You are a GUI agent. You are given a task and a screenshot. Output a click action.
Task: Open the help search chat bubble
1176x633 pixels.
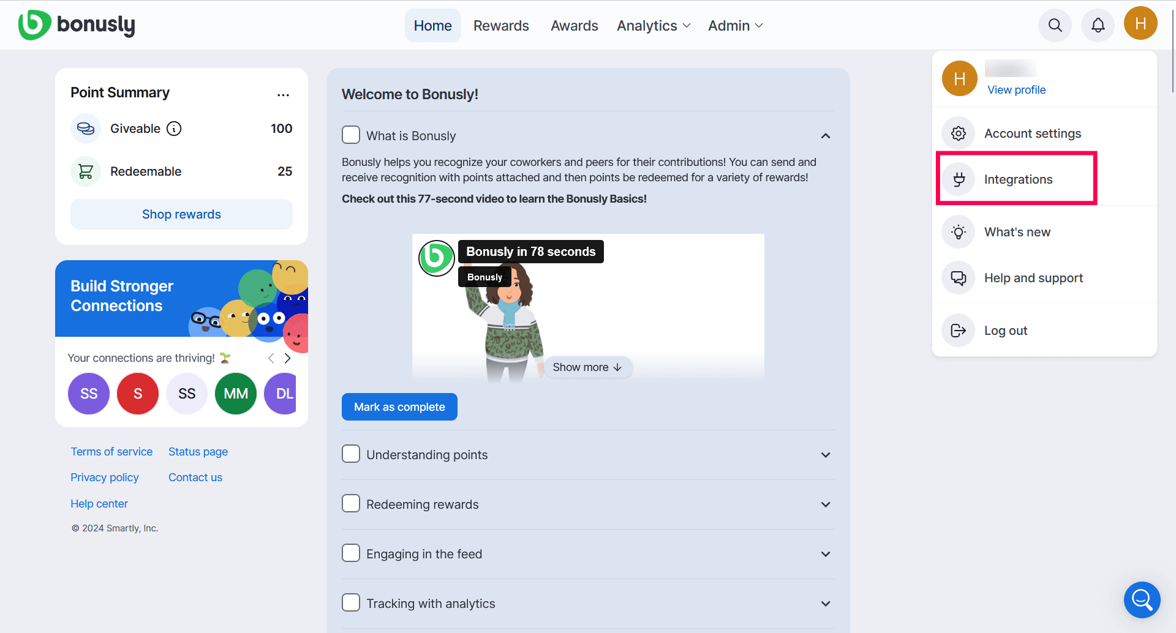[1142, 600]
